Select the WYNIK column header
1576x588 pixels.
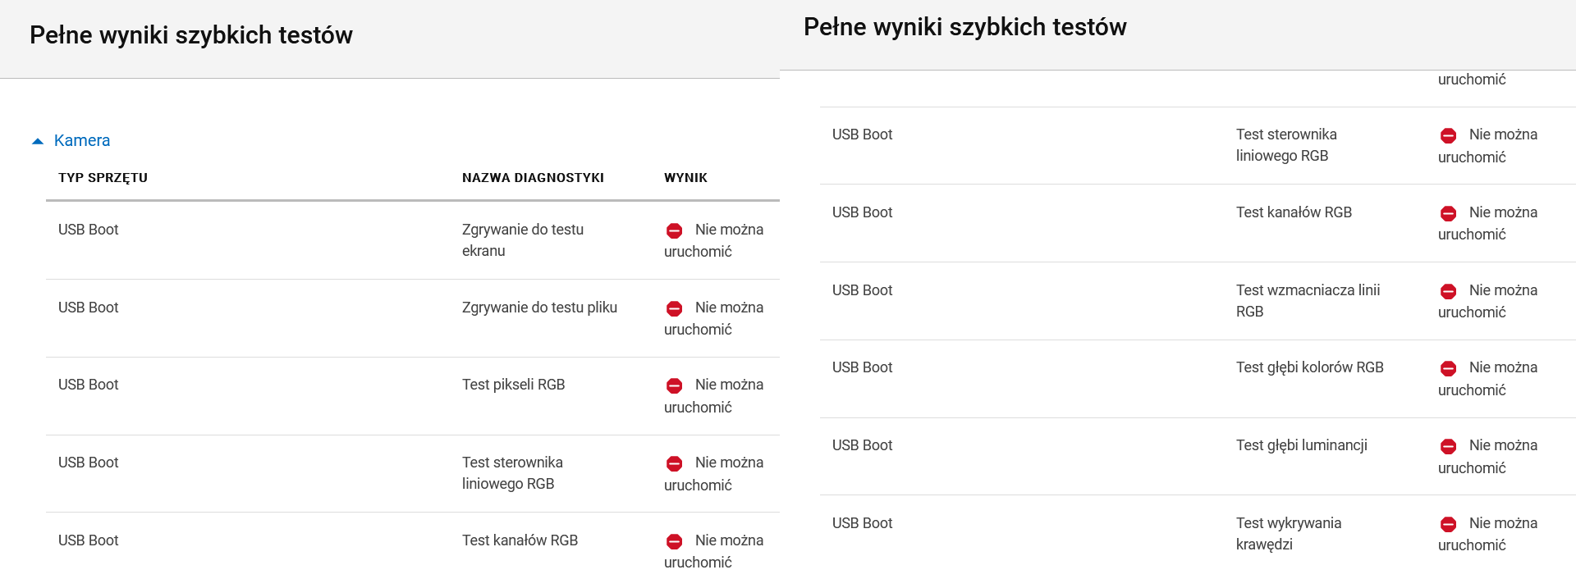tap(685, 177)
